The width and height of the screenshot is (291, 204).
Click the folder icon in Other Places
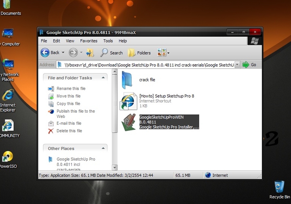(x=51, y=159)
